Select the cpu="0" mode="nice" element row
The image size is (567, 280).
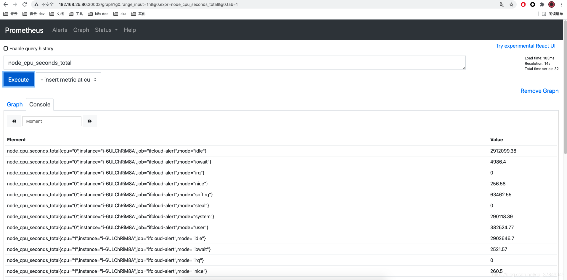click(281, 184)
